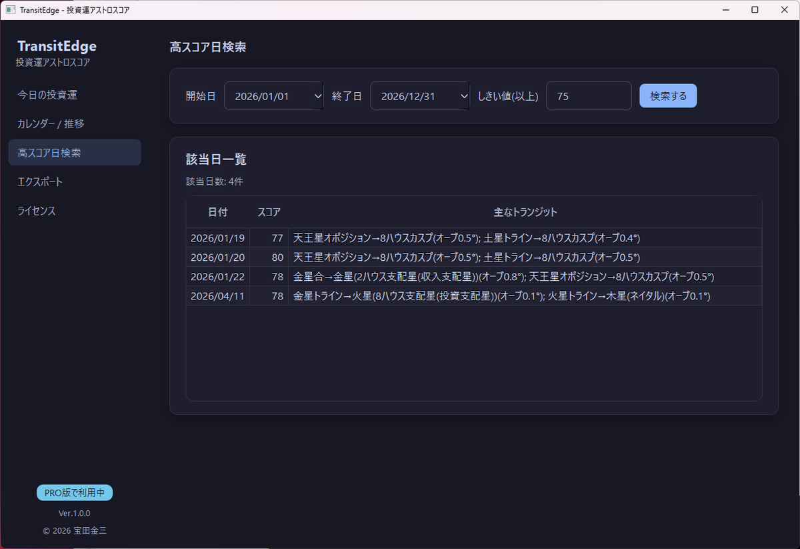Viewport: 800px width, 549px height.
Task: Click the 日付 column header
Action: (x=218, y=212)
